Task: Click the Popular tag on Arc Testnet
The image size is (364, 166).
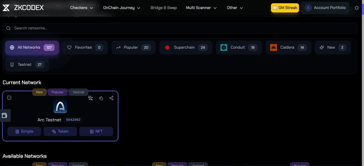Action: [58, 92]
